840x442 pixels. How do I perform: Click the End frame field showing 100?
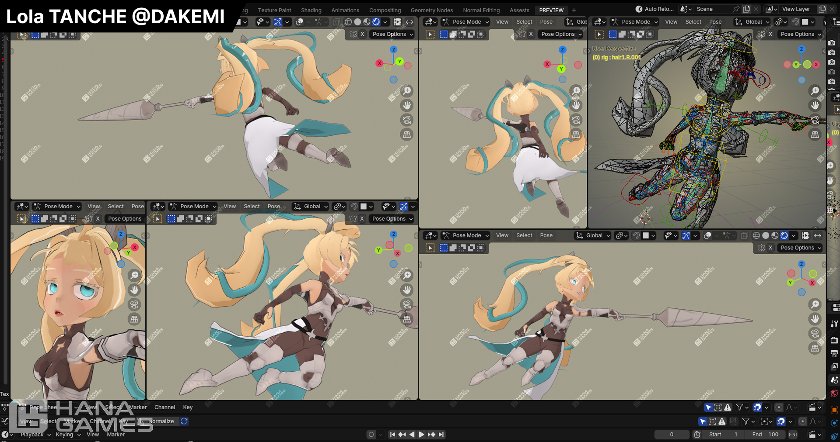tap(765, 435)
